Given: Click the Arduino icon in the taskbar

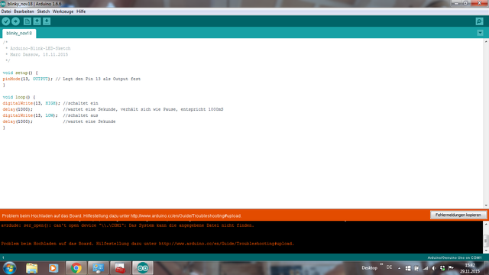Looking at the screenshot, I should [x=143, y=268].
